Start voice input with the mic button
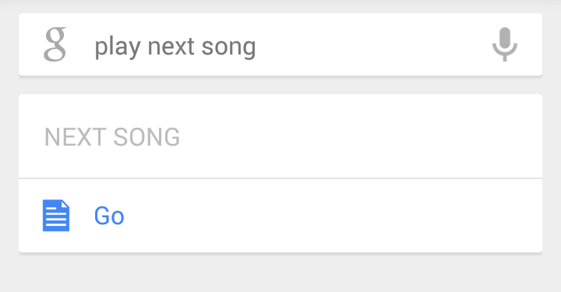 (504, 44)
